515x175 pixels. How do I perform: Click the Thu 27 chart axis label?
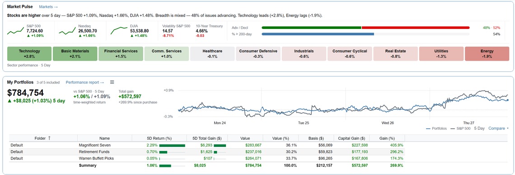pyautogui.click(x=469, y=123)
